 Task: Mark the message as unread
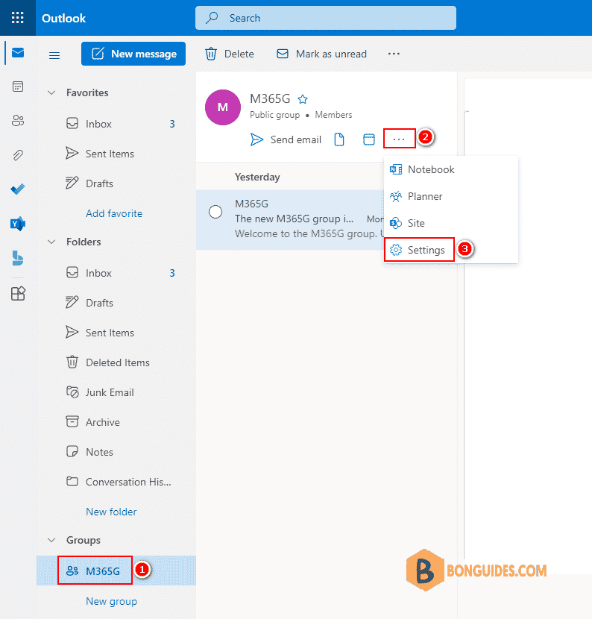coord(321,54)
